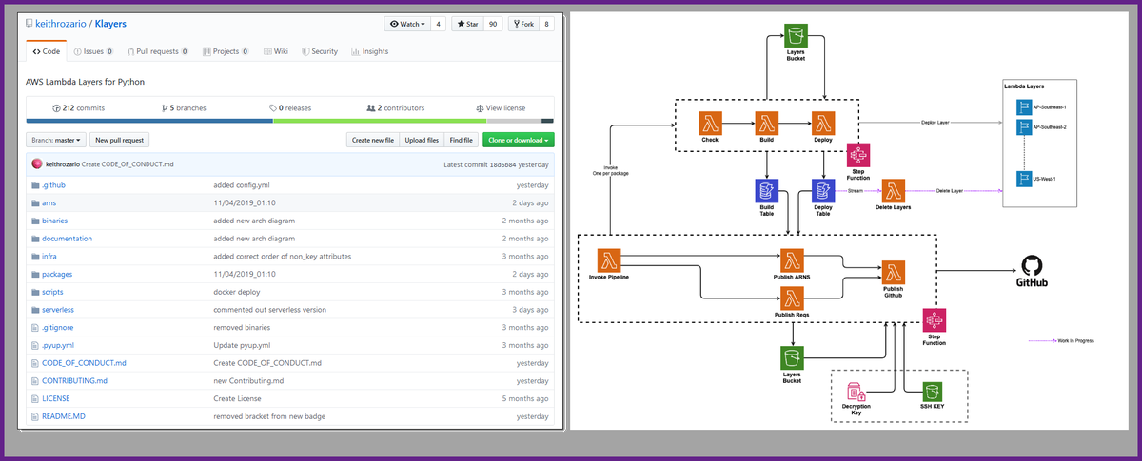Image resolution: width=1142 pixels, height=461 pixels.
Task: Click the GitHub logo in the diagram
Action: 1033,267
